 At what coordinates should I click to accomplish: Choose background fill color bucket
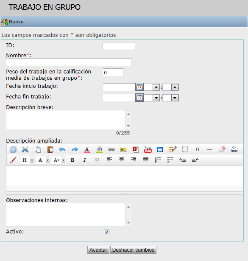click(99, 149)
